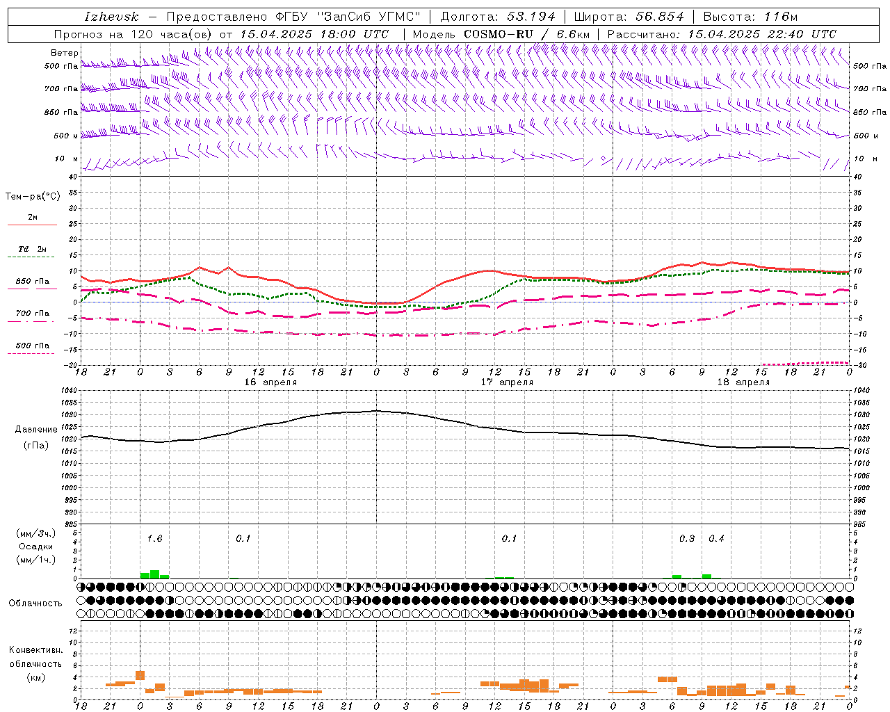Click '17 апреля' date label
This screenshot has height=712, width=890.
pyautogui.click(x=507, y=382)
